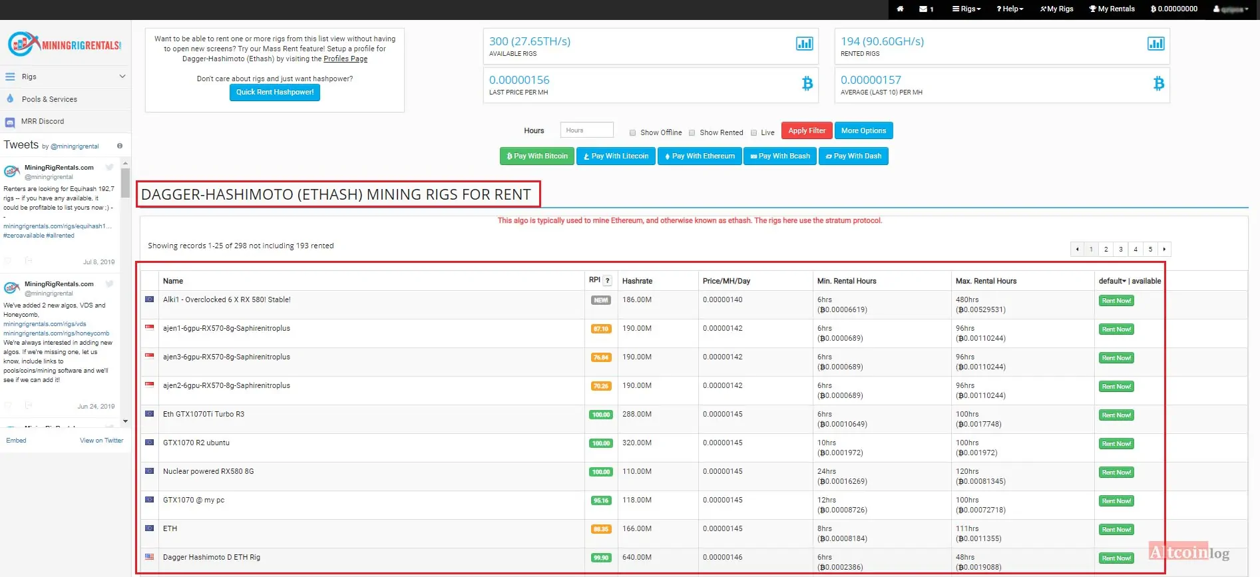
Task: Expand the Rigs sidebar chevron
Action: [122, 77]
